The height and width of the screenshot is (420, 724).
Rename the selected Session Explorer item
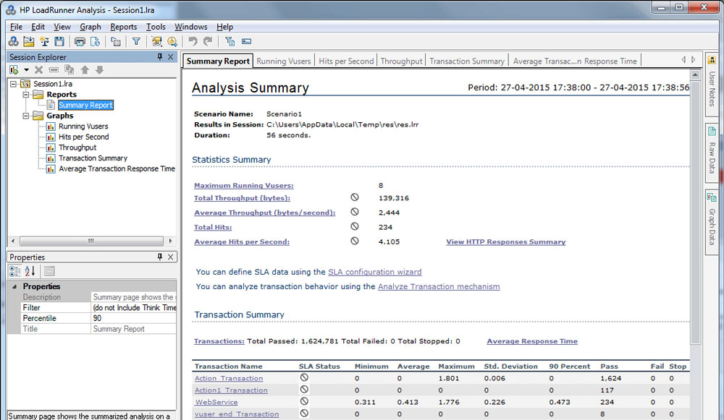click(54, 70)
